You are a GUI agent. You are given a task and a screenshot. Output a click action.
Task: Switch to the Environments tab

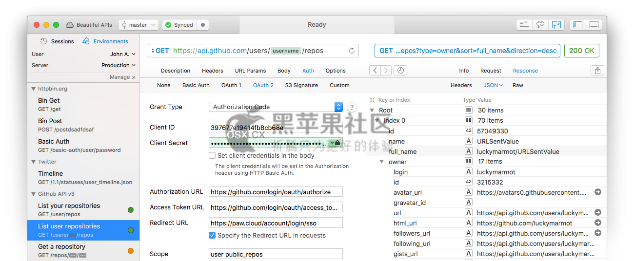[105, 41]
